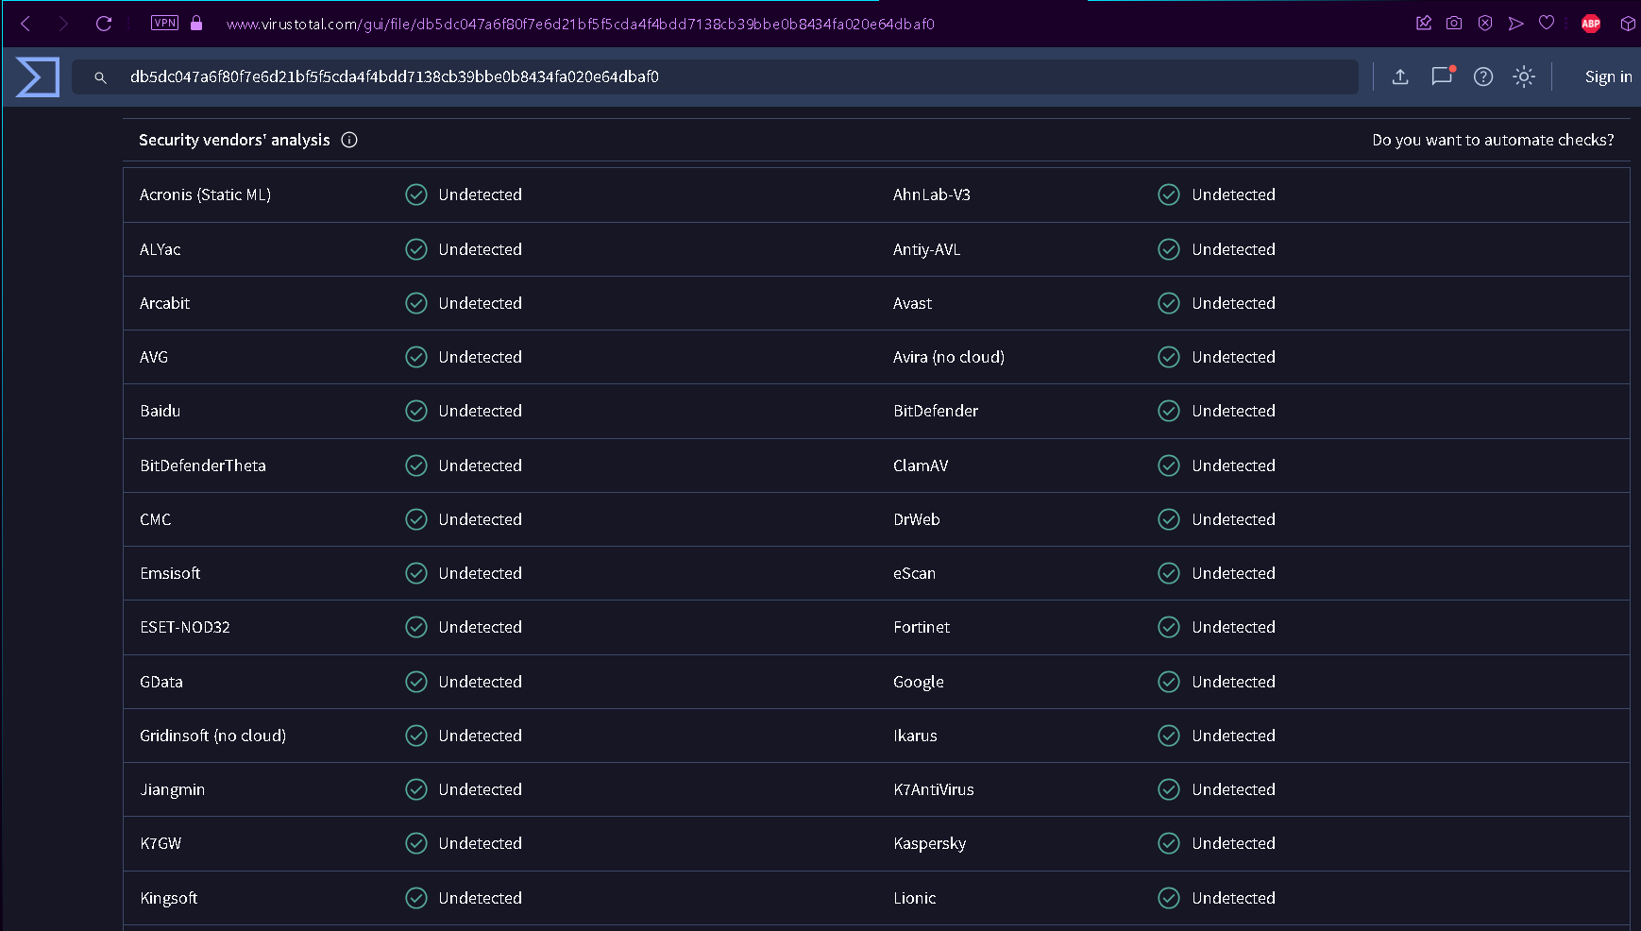Open the notifications chat icon
This screenshot has width=1641, height=931.
pyautogui.click(x=1441, y=76)
